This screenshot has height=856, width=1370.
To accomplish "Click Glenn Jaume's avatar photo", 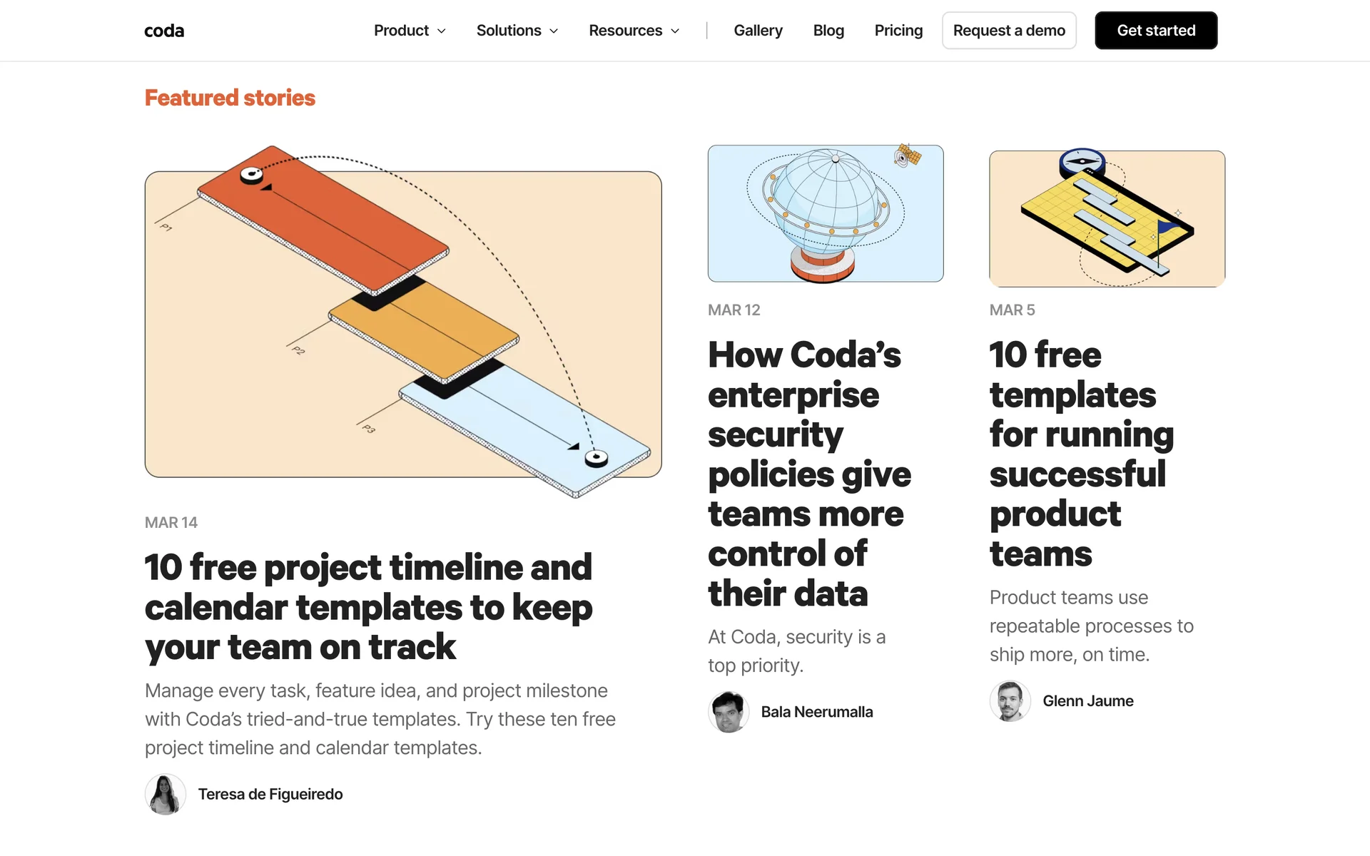I will click(1010, 701).
